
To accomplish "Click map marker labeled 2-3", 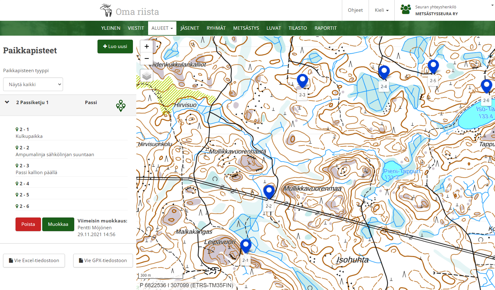I will (x=302, y=81).
